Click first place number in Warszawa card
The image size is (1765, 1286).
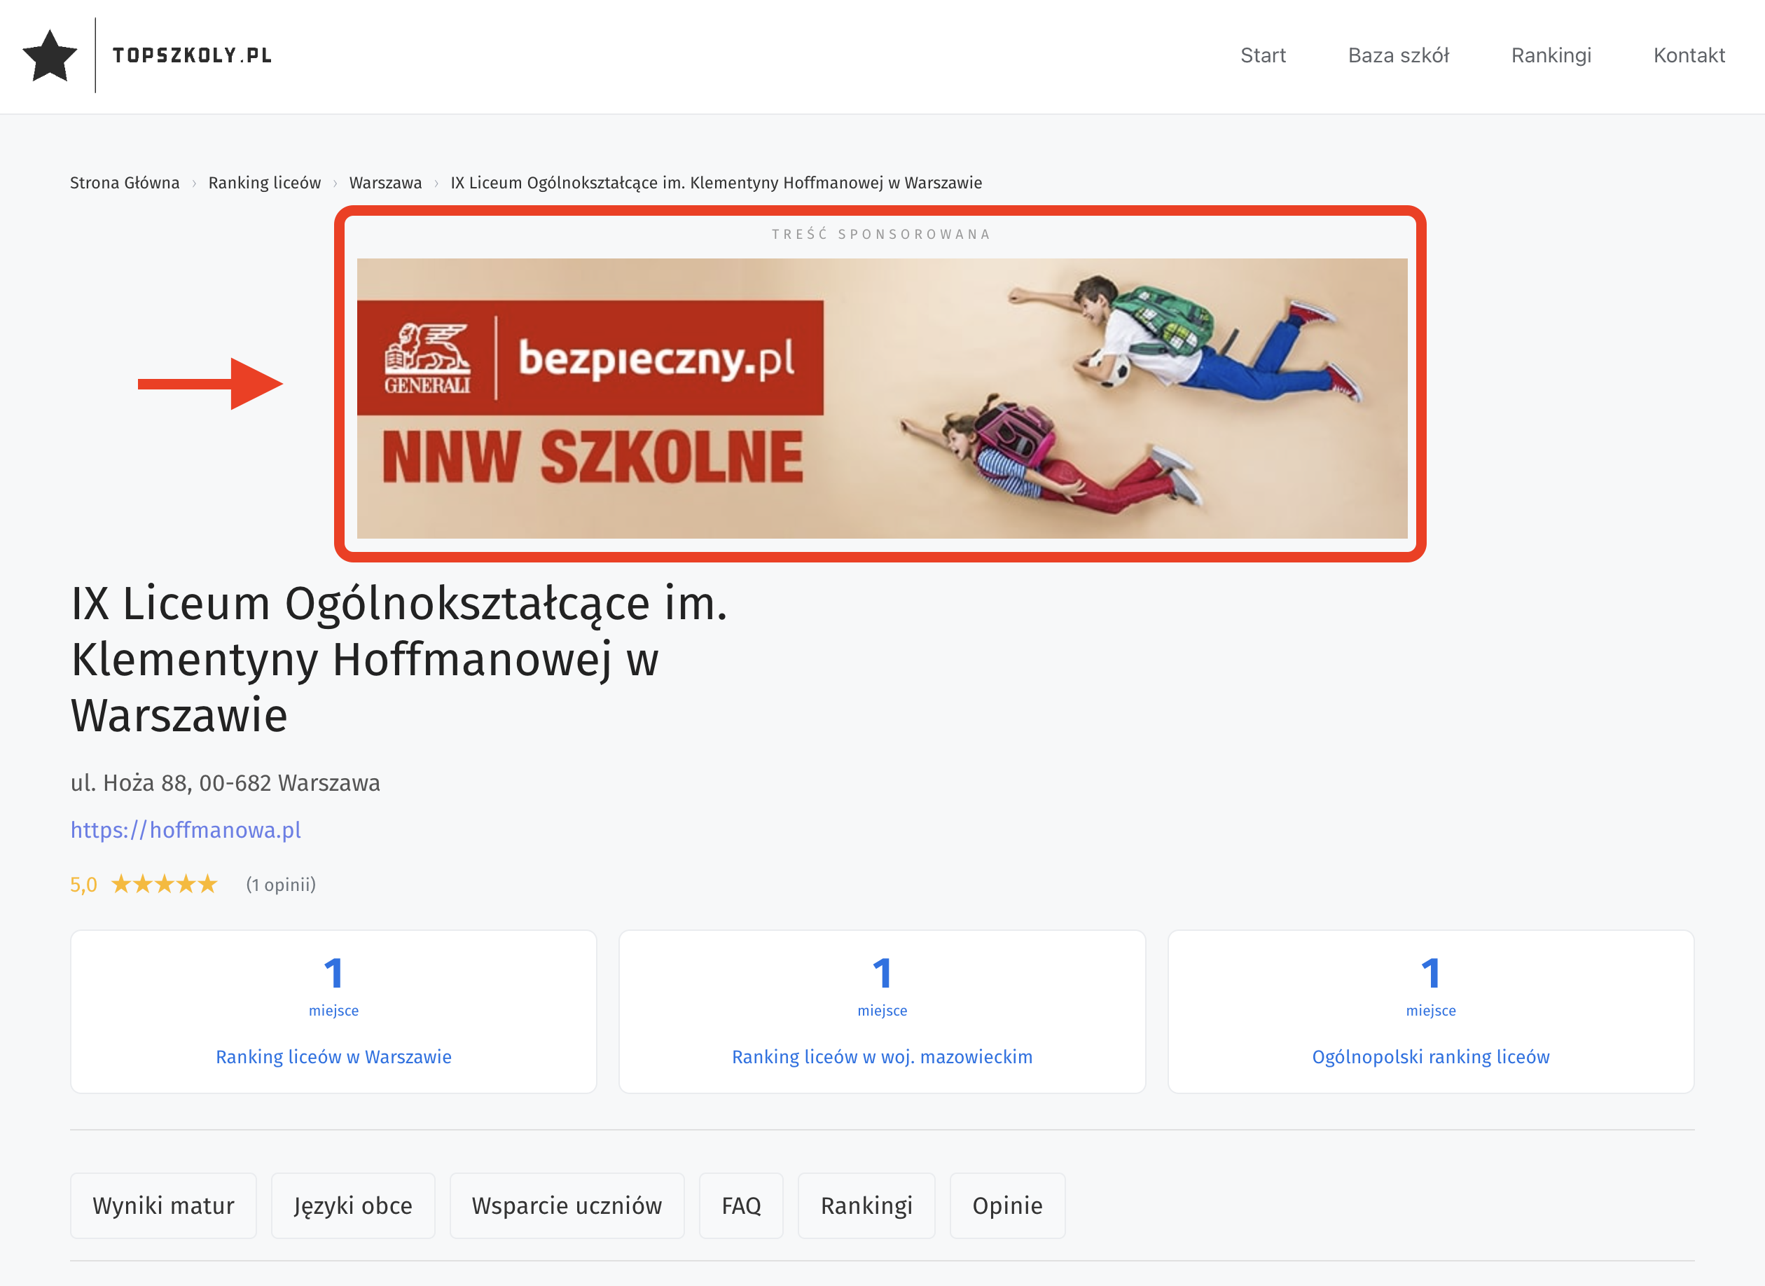tap(333, 973)
